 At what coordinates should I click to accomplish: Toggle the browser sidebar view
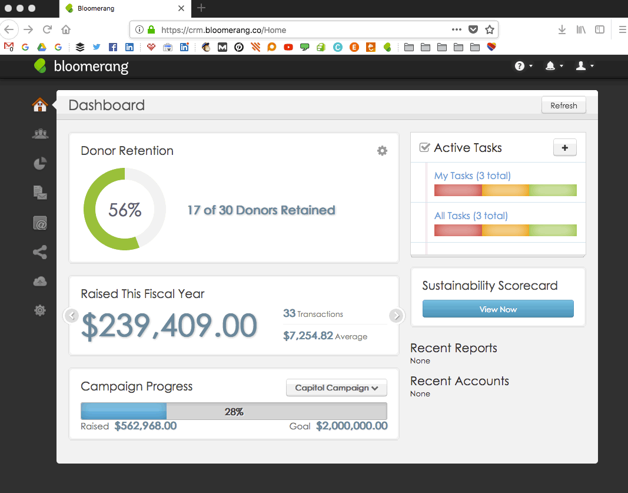coord(600,29)
